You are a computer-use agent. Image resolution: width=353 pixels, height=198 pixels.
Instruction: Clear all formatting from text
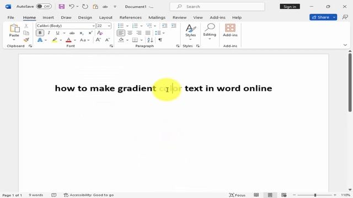click(x=100, y=33)
